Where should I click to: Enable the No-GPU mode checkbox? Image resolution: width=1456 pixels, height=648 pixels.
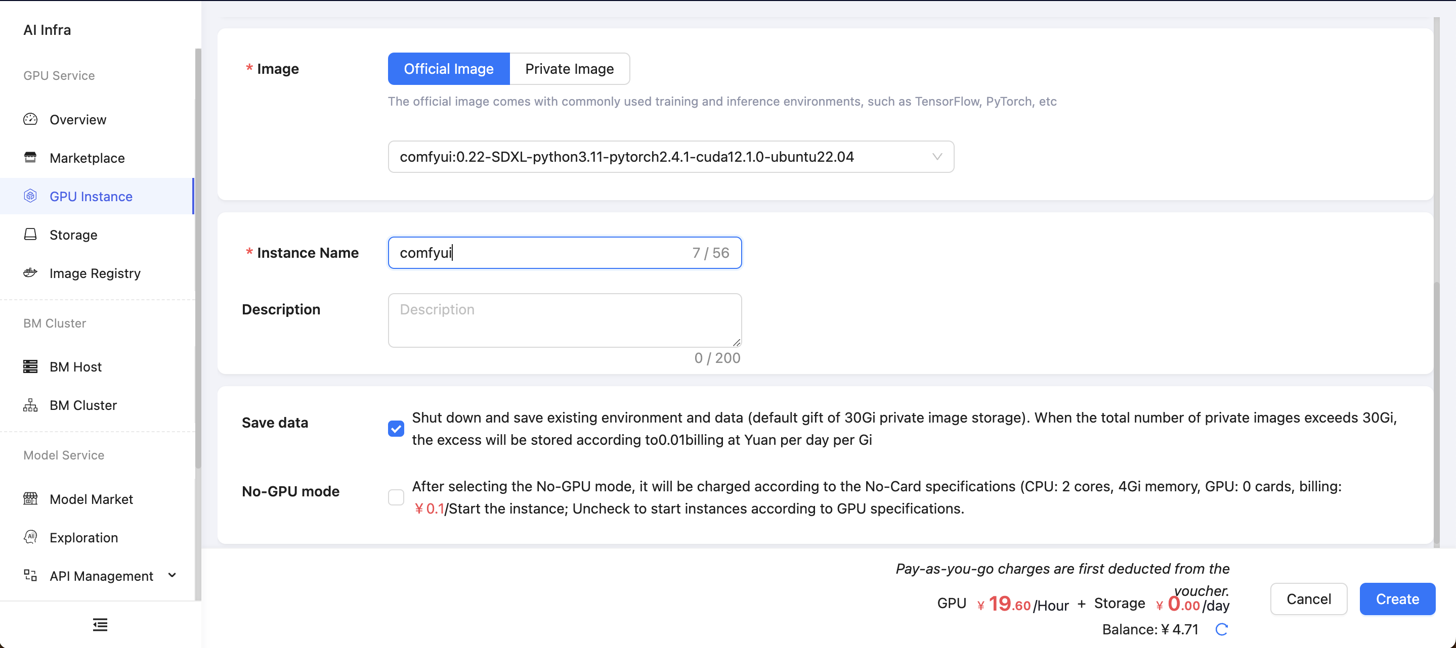point(396,497)
